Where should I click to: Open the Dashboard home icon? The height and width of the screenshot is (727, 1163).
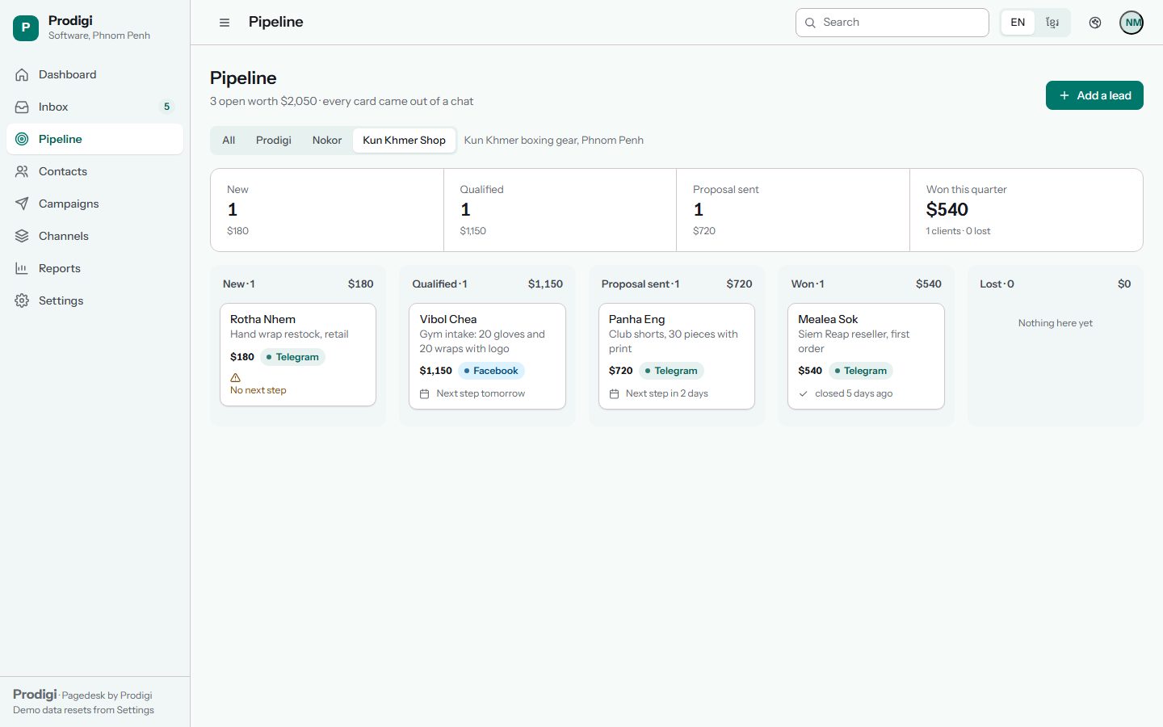point(22,74)
